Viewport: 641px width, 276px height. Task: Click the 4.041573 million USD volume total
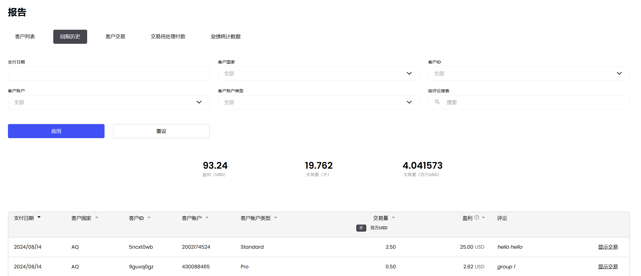423,165
